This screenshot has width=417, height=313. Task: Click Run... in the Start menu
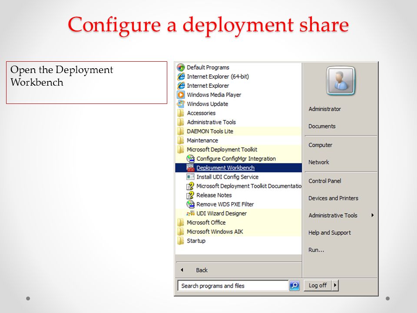tap(316, 250)
